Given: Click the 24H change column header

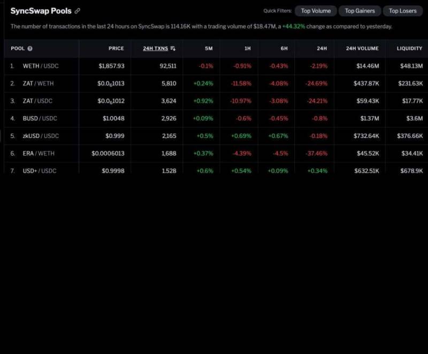Looking at the screenshot, I should pyautogui.click(x=322, y=49).
